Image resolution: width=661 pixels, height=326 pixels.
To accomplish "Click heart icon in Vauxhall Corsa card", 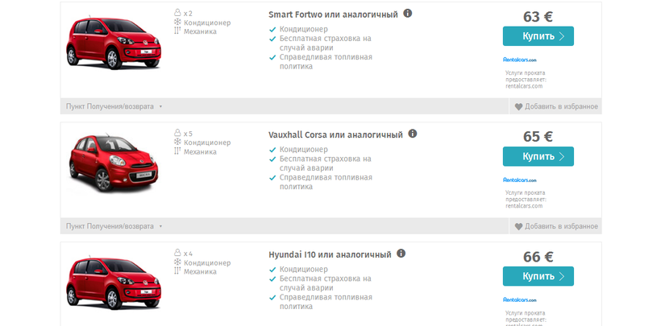I will (518, 226).
